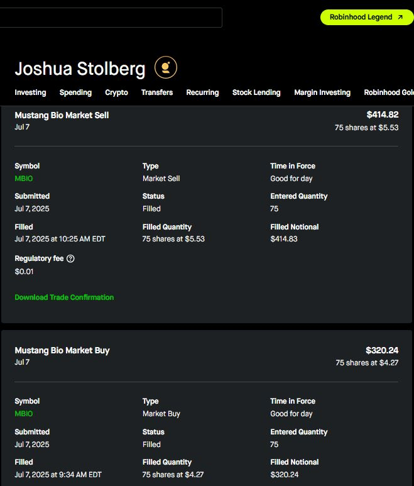This screenshot has height=486, width=414.
Task: Go to the Transfers tab
Action: tap(157, 92)
